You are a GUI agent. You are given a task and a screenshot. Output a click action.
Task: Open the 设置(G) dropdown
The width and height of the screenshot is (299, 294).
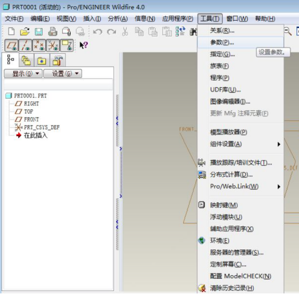click(63, 73)
